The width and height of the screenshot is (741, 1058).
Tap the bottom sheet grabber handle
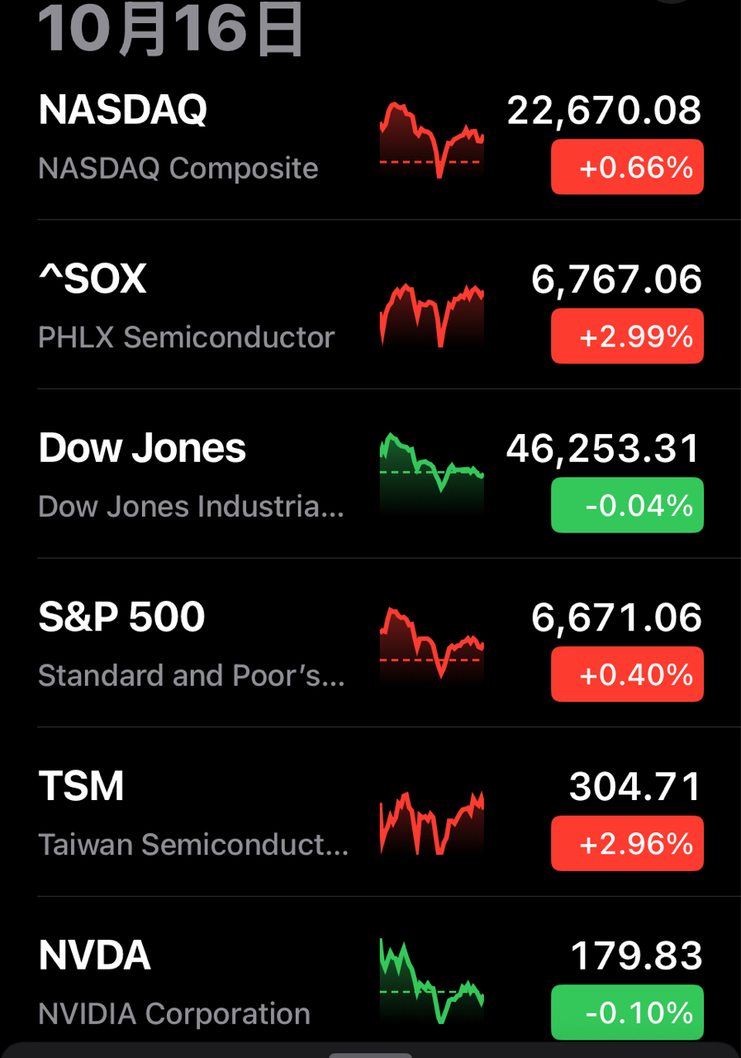pyautogui.click(x=370, y=1054)
